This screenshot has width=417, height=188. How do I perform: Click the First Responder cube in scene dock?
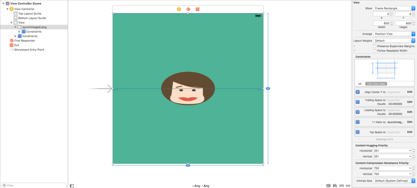click(x=188, y=9)
